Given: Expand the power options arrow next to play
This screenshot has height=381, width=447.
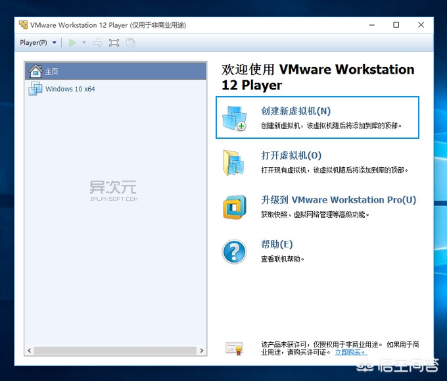Looking at the screenshot, I should click(x=84, y=43).
